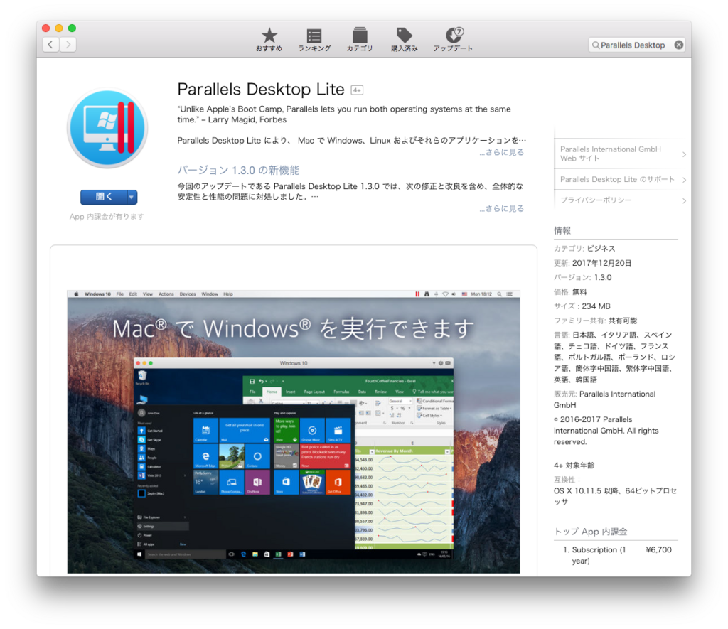The image size is (728, 629).
Task: Click the 開く (Open) button
Action: (104, 197)
